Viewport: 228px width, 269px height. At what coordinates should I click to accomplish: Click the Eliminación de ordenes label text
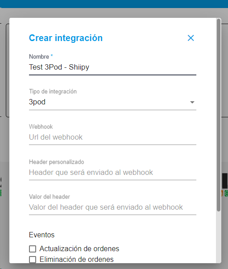pyautogui.click(x=76, y=259)
